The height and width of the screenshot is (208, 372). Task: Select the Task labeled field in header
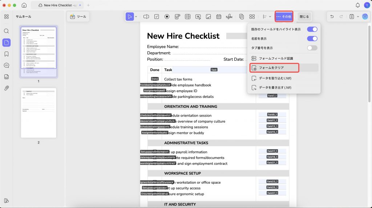point(214,70)
